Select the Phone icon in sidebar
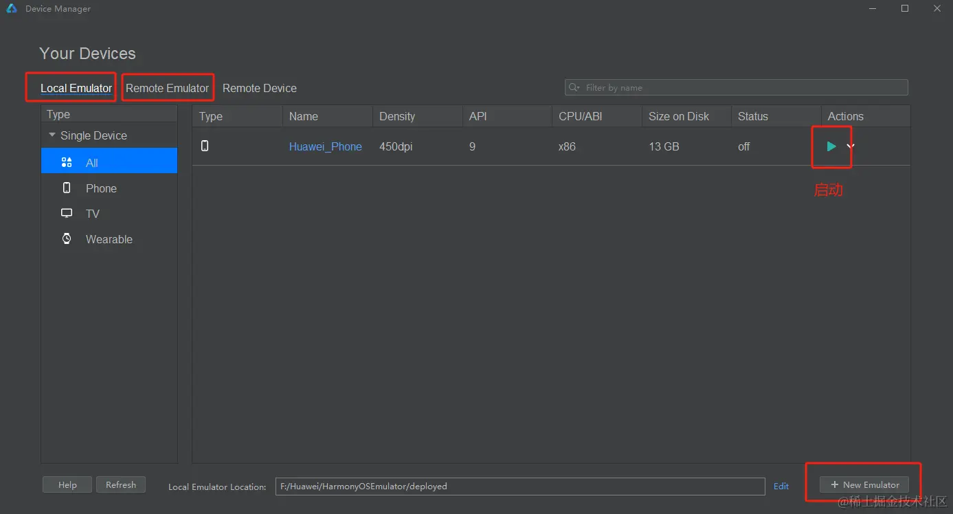The image size is (953, 514). (67, 188)
